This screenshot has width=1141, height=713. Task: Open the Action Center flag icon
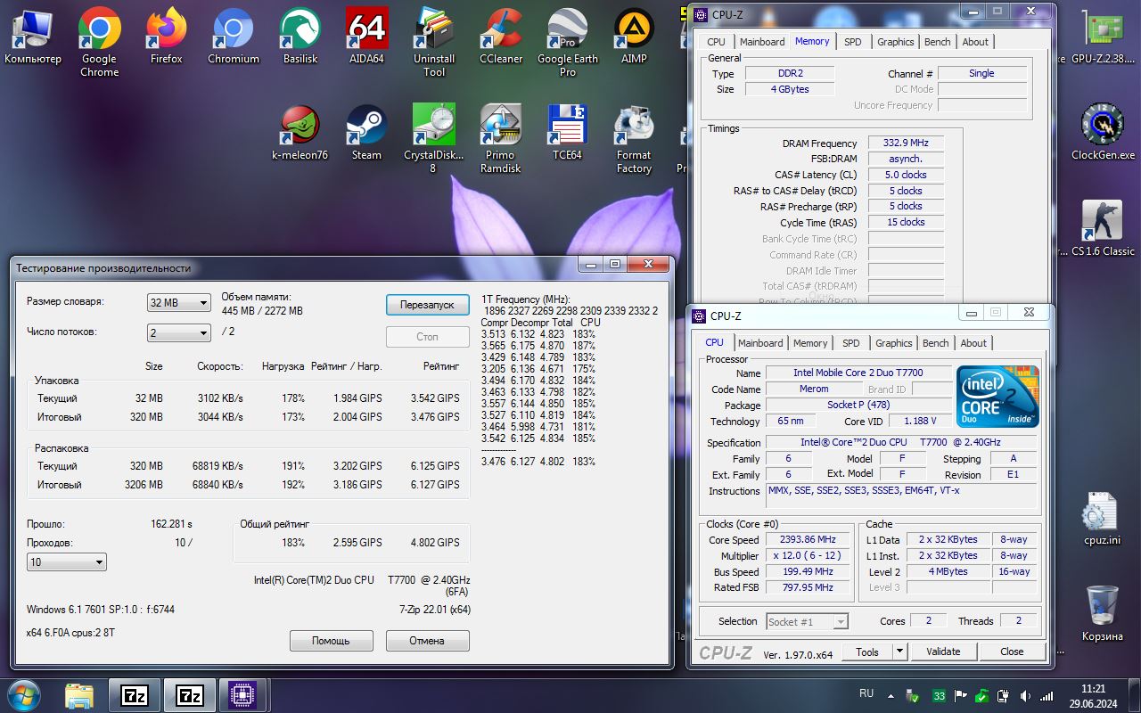tap(959, 695)
